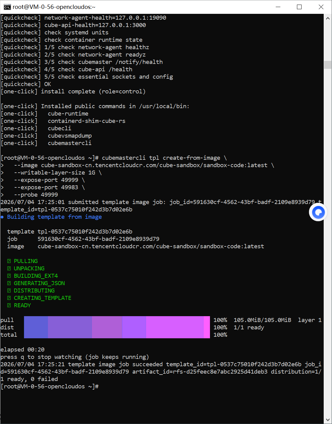Click 'cubemastercli' in the installed commands list
The width and height of the screenshot is (332, 424).
[70, 143]
